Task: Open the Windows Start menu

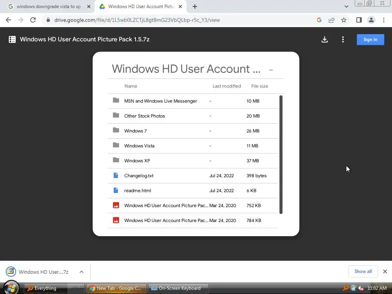Action: coord(11,288)
